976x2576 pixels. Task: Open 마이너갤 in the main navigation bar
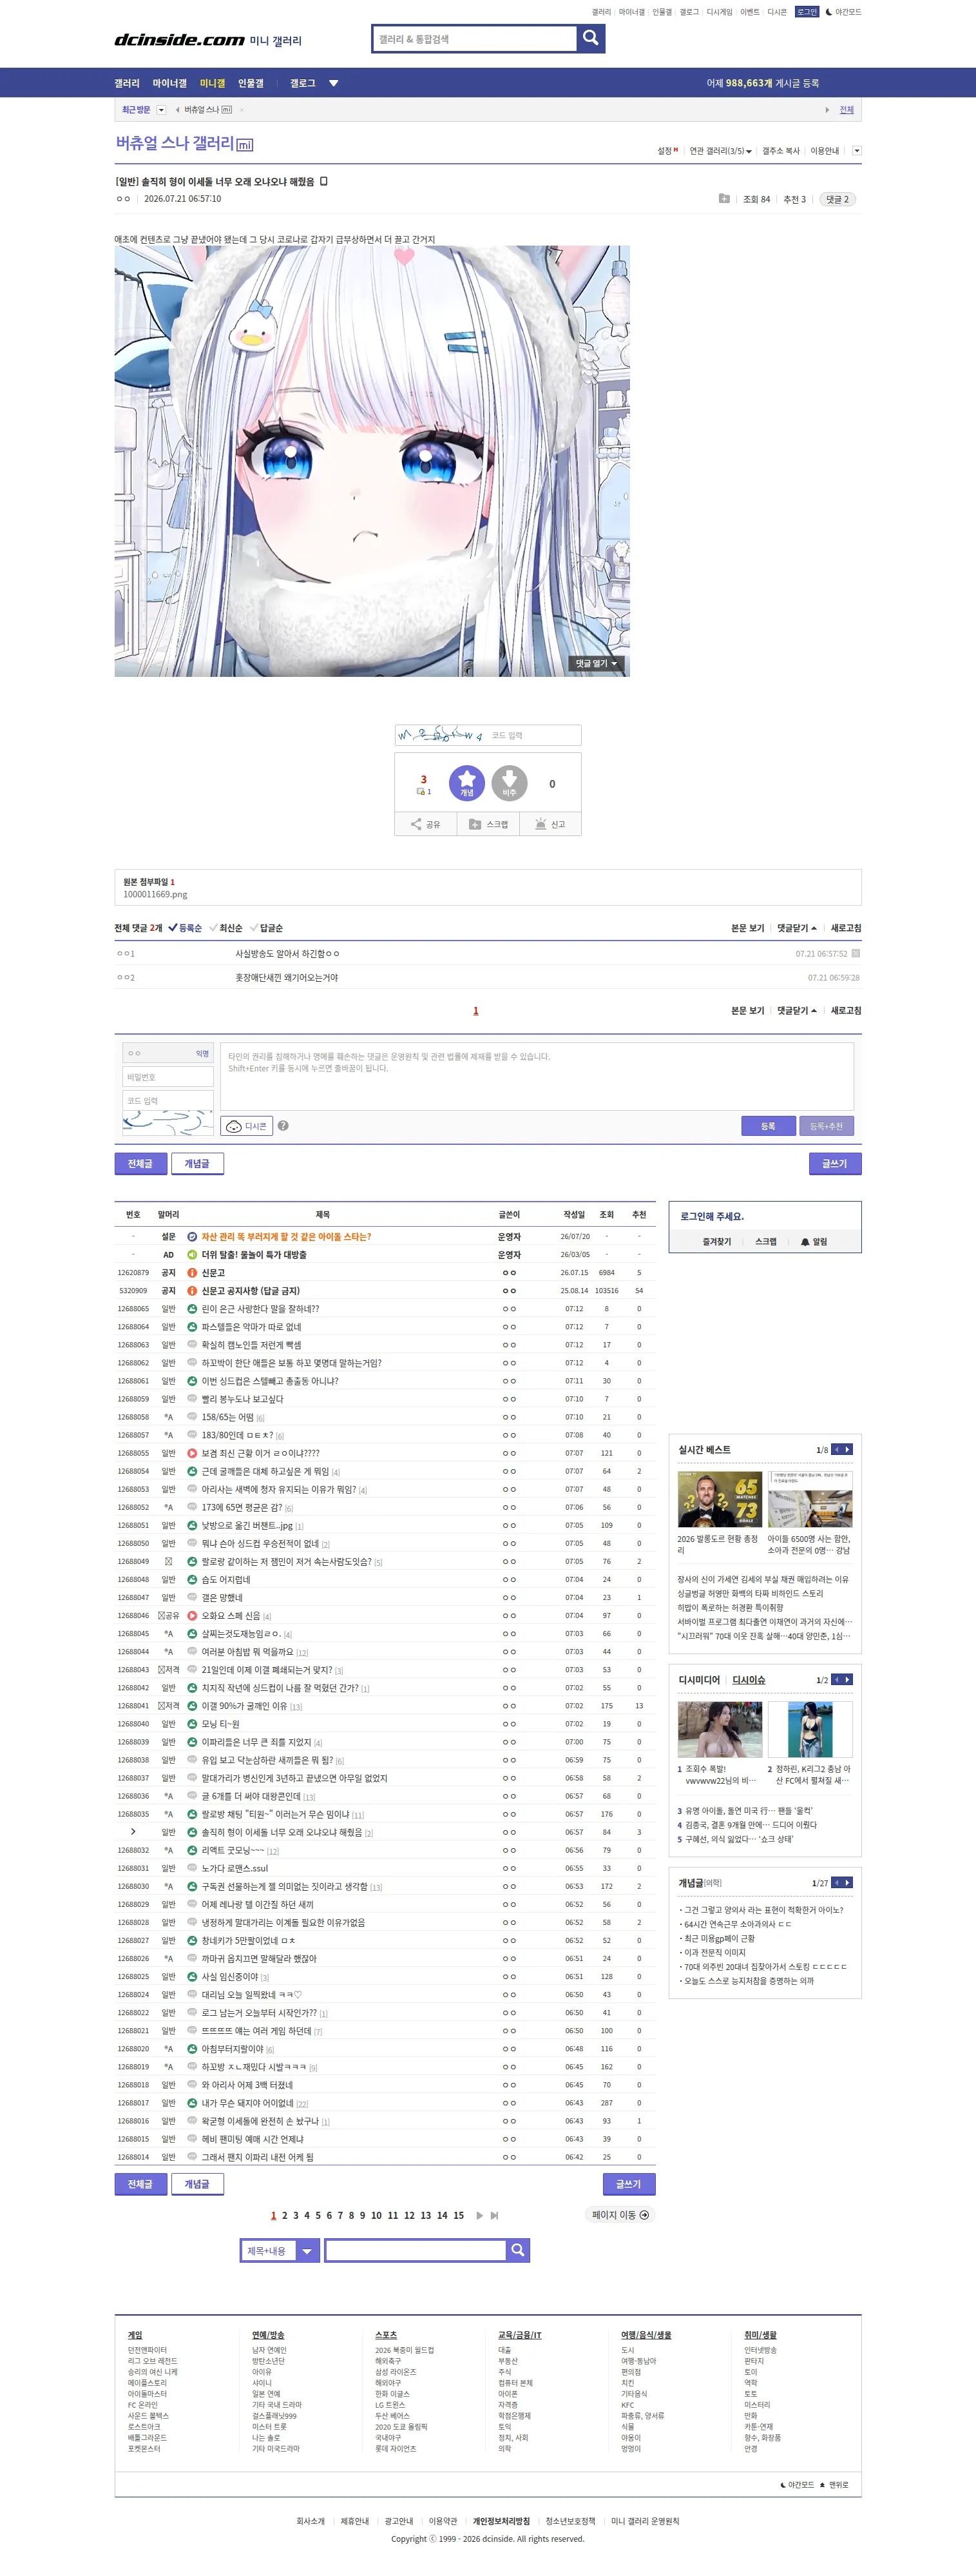coord(170,83)
